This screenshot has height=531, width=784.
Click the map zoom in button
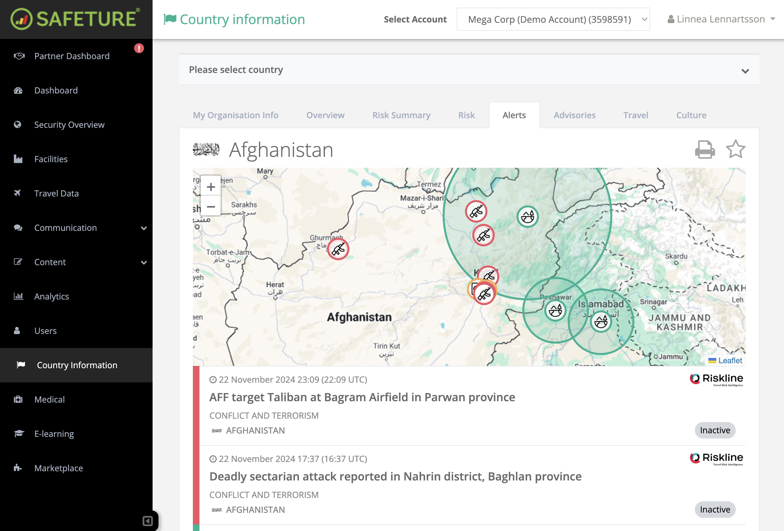point(211,187)
